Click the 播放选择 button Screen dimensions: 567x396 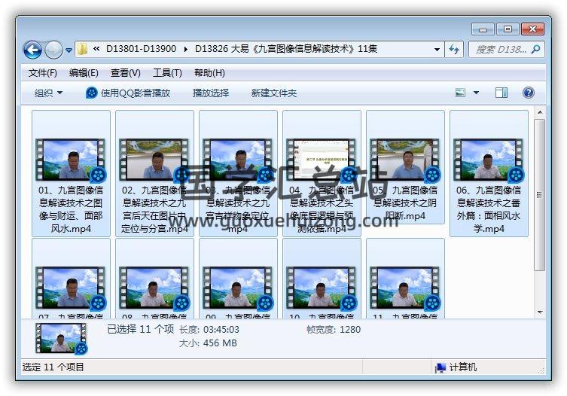coord(211,93)
